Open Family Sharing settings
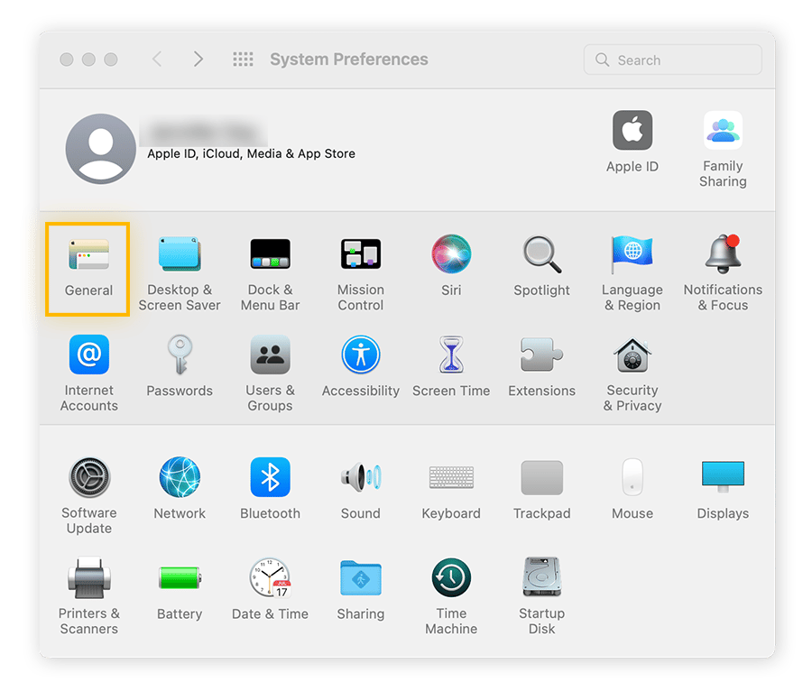 [723, 132]
